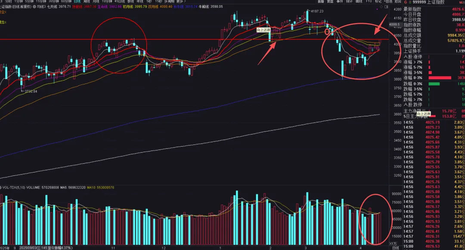Screen dimensions: 465x250
Task: Click the 999999 上证指数 title
Action: pos(428,2)
